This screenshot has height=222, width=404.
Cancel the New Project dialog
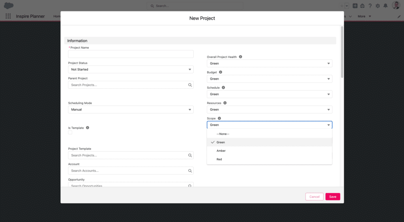coord(314,197)
